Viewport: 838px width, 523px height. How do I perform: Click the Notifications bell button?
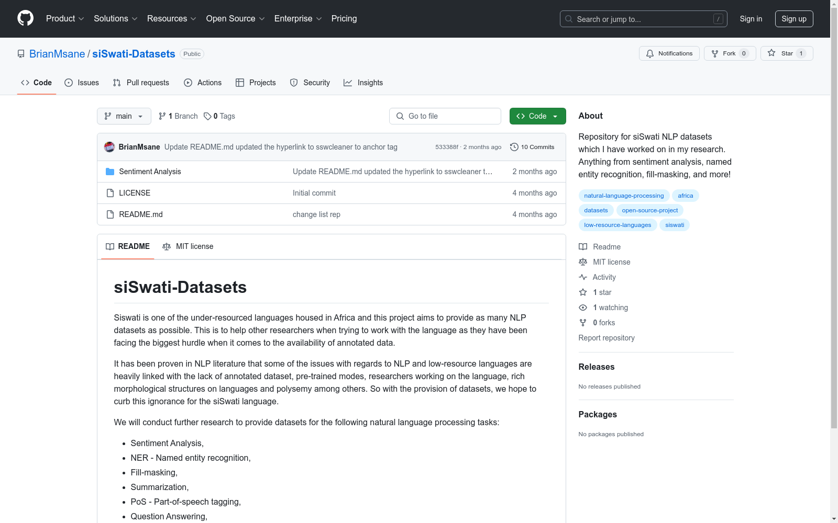point(669,53)
